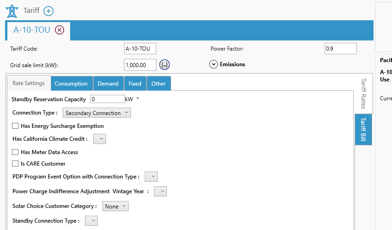Open the Standby Connection Type dropdown

[x=91, y=221]
